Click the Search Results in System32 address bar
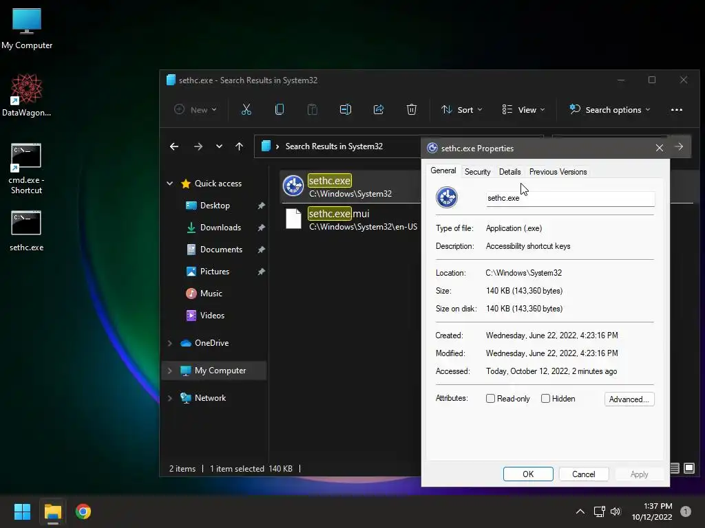705x528 pixels. [334, 146]
